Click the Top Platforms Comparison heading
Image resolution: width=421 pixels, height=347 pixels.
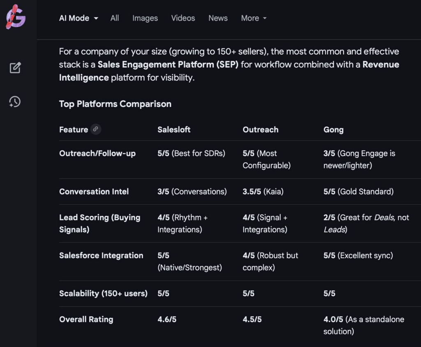tap(115, 104)
